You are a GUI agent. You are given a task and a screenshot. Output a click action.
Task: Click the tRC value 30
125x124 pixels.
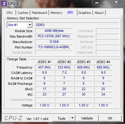click(x=84, y=94)
